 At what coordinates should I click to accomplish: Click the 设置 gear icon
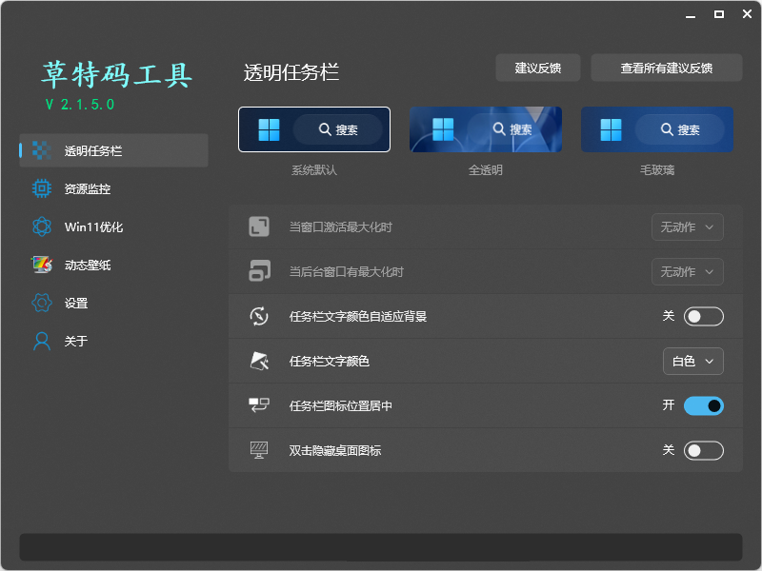click(42, 303)
